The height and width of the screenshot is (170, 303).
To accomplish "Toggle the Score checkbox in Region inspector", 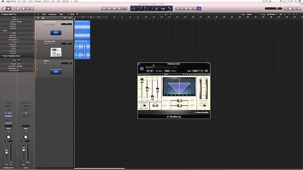I will coord(17,42).
